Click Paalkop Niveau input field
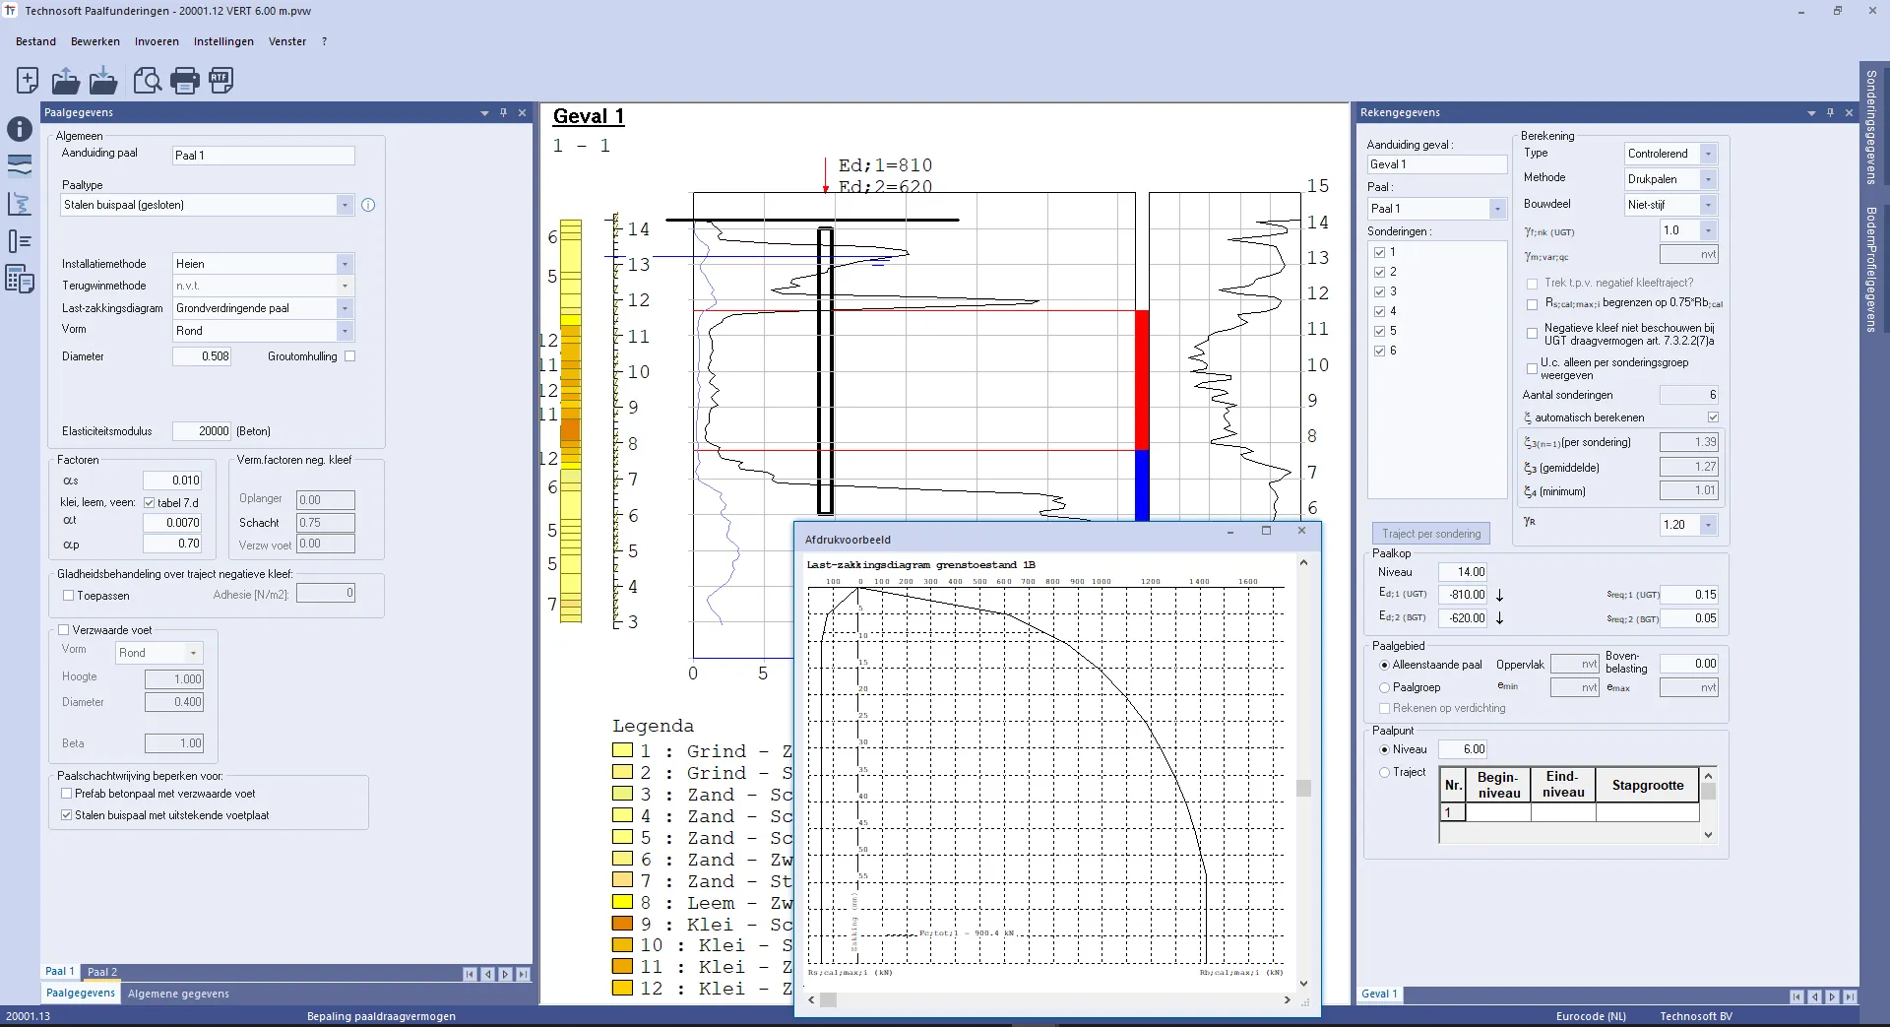1890x1027 pixels. coord(1463,572)
